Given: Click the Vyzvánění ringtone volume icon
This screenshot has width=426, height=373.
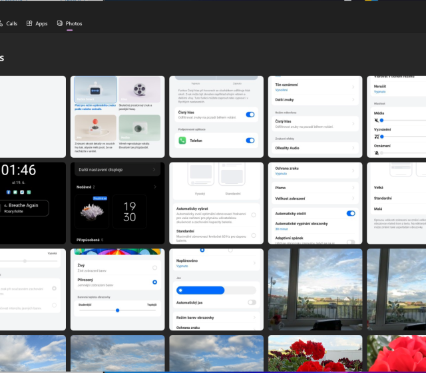Looking at the screenshot, I should [x=376, y=136].
